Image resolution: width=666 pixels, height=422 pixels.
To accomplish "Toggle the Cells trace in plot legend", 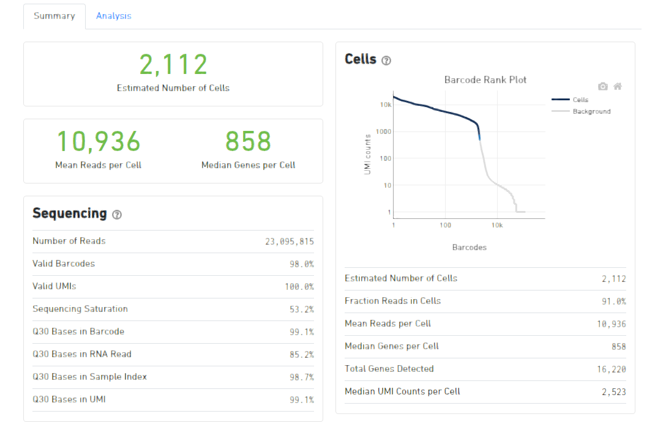I will [x=580, y=100].
